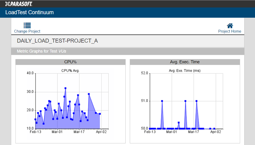Click the Mar-17 label on Exec Time chart
255x145 pixels.
pyautogui.click(x=193, y=132)
